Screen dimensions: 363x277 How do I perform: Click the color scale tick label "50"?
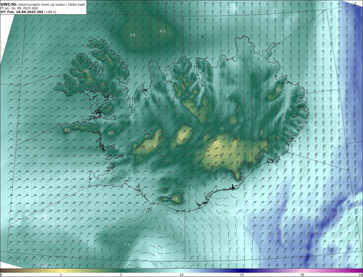(361, 275)
